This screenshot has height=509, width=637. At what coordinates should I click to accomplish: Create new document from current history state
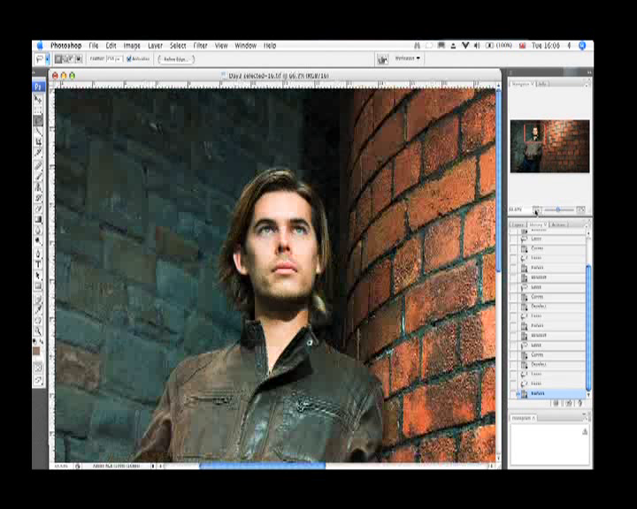pos(556,403)
